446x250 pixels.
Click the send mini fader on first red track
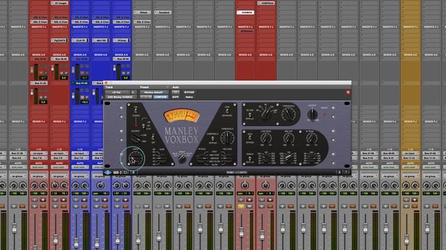pos(32,69)
